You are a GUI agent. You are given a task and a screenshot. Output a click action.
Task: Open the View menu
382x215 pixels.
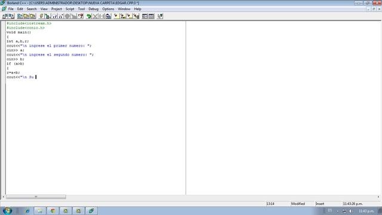coord(44,9)
